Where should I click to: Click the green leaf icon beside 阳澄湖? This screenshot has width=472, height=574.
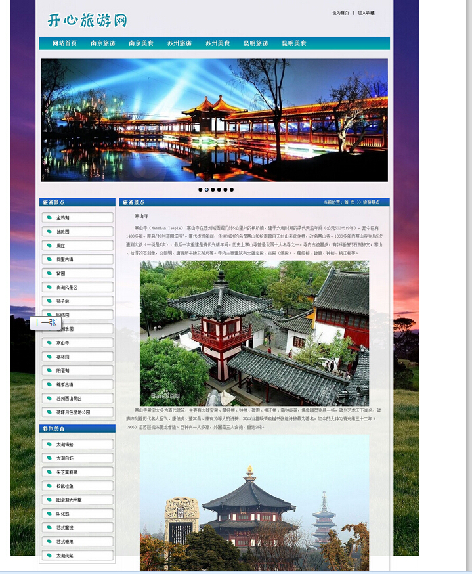49,370
